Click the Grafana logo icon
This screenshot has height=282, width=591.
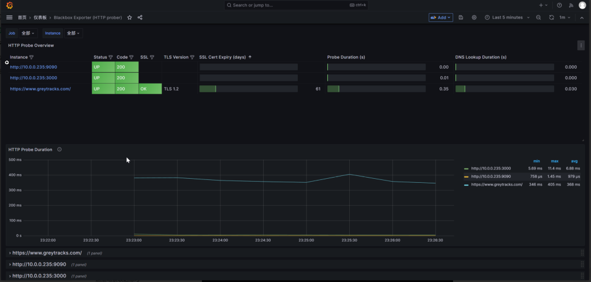click(x=9, y=5)
